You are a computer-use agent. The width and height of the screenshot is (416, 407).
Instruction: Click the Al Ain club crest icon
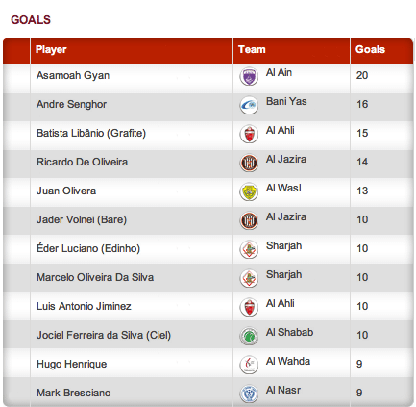click(x=249, y=76)
